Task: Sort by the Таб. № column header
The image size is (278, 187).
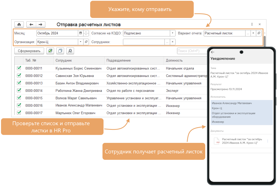Action: [x=38, y=61]
